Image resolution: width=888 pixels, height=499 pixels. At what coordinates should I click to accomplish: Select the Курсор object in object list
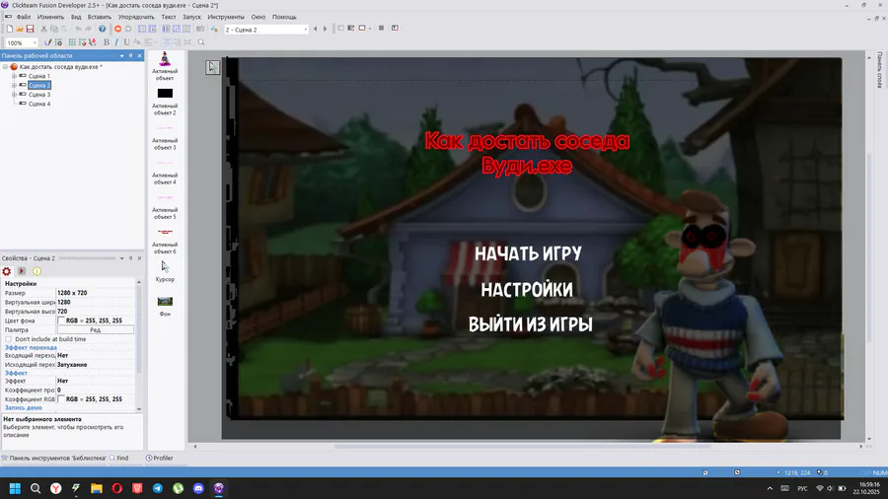(x=165, y=271)
